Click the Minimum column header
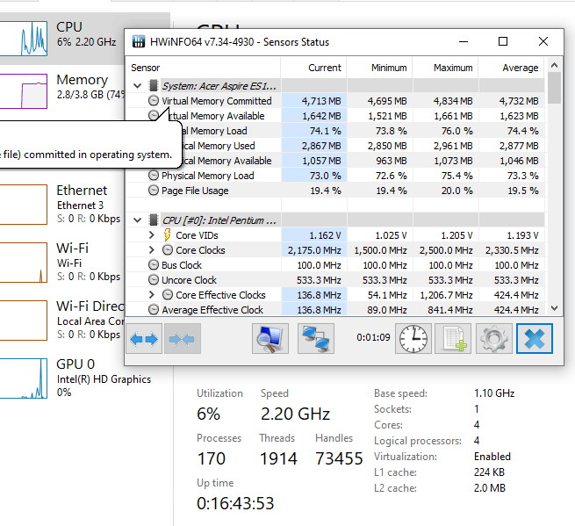 379,68
